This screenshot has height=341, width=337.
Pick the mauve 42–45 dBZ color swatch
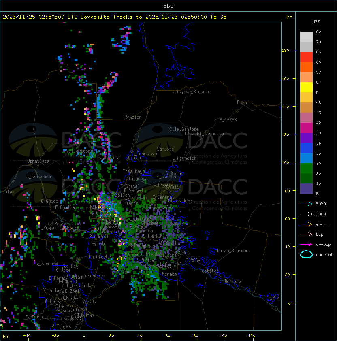pos(306,118)
